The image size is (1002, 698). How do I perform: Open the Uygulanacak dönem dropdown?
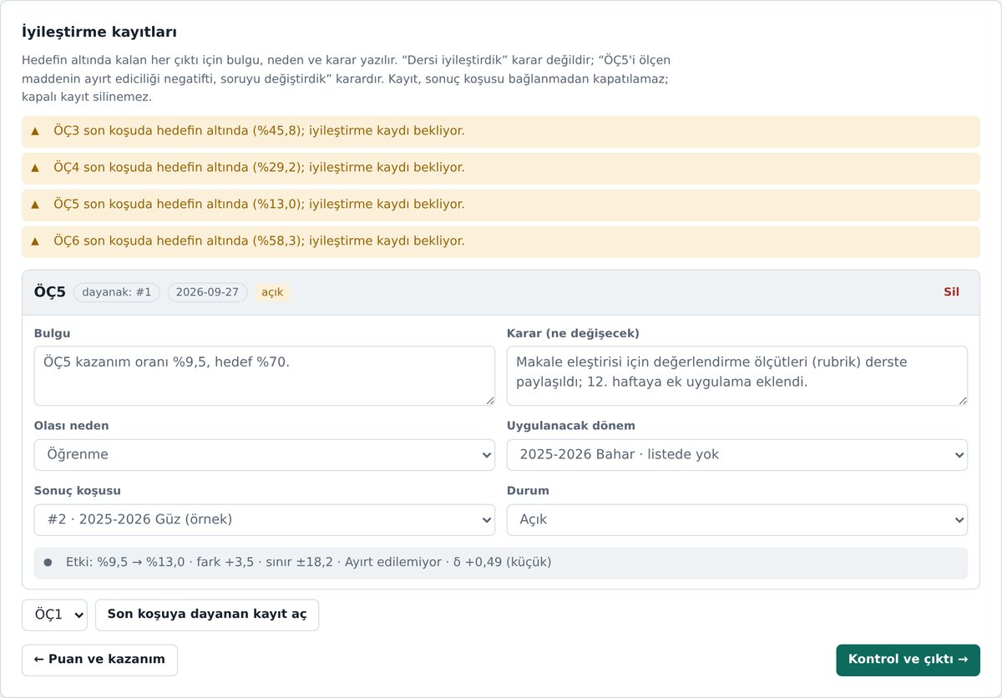737,455
